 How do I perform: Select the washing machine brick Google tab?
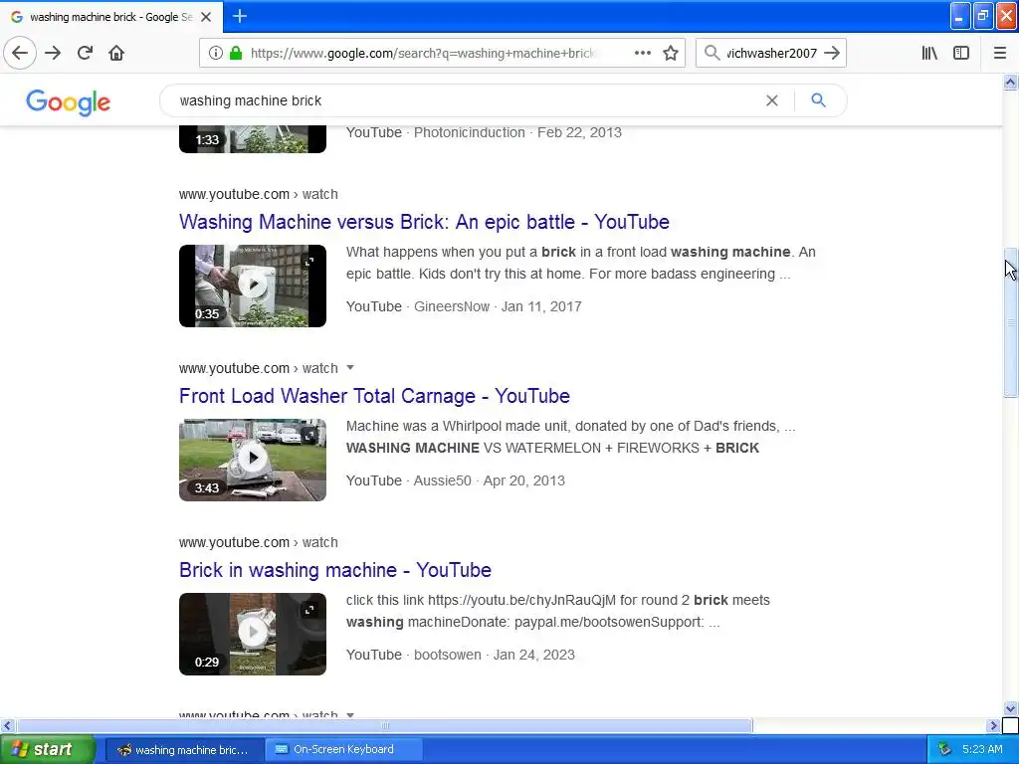pyautogui.click(x=111, y=17)
